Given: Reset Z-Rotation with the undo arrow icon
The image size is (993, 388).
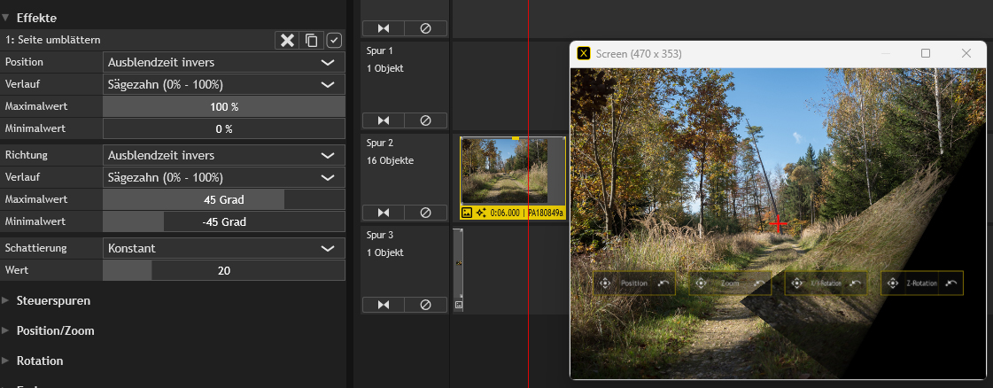Looking at the screenshot, I should [x=951, y=283].
